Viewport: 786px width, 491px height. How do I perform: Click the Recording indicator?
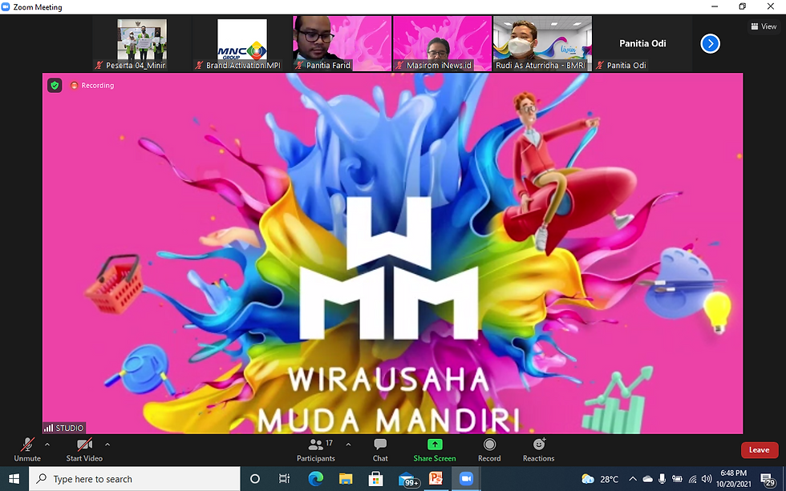tap(92, 86)
